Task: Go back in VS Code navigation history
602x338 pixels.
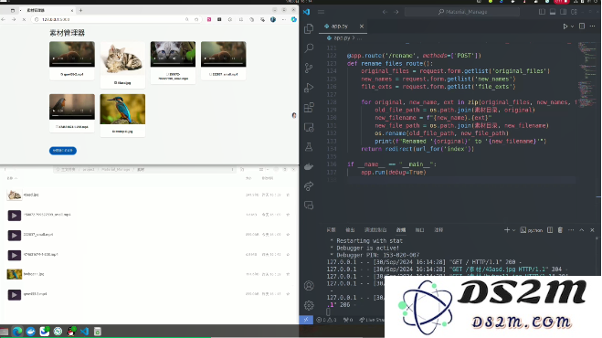Action: click(x=385, y=12)
